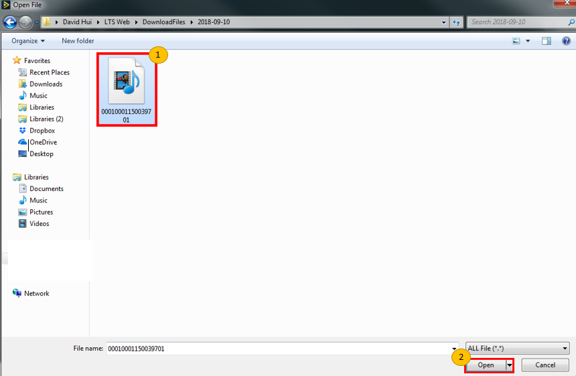Click the refresh icon beside address bar
Screen dimensions: 576x376
(457, 22)
